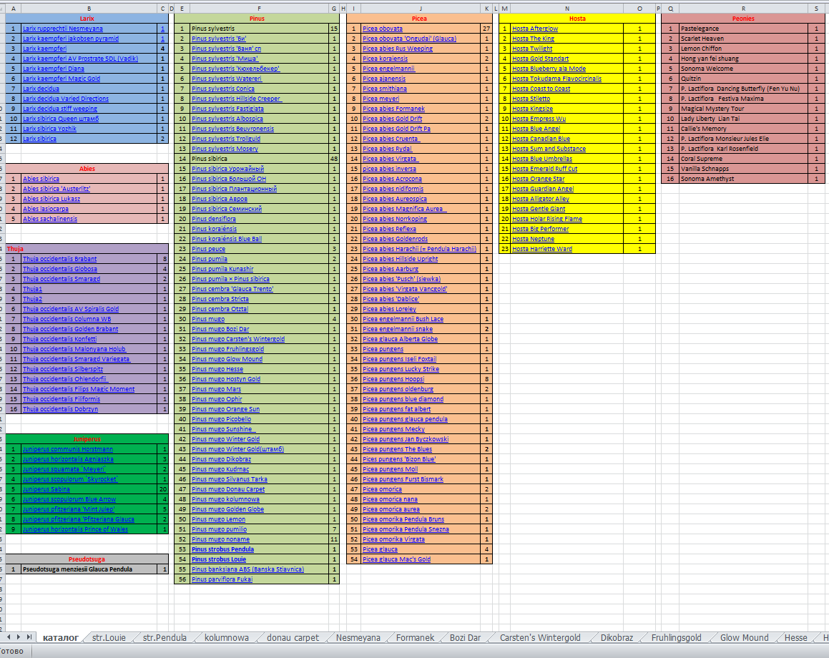Select the Nesmeyana sheet tab
Viewport: 829px width, 658px height.
(x=358, y=637)
